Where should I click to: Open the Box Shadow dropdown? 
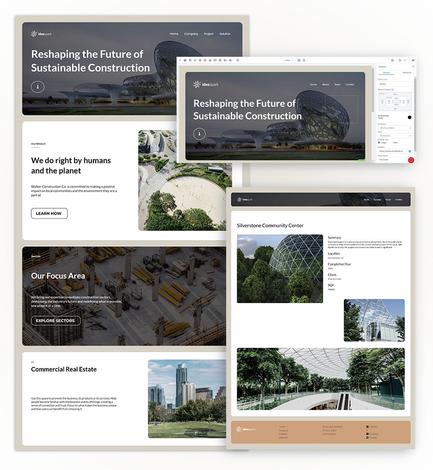pos(395,128)
